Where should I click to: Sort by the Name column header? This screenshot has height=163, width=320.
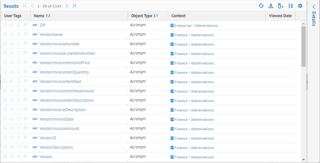pyautogui.click(x=39, y=16)
